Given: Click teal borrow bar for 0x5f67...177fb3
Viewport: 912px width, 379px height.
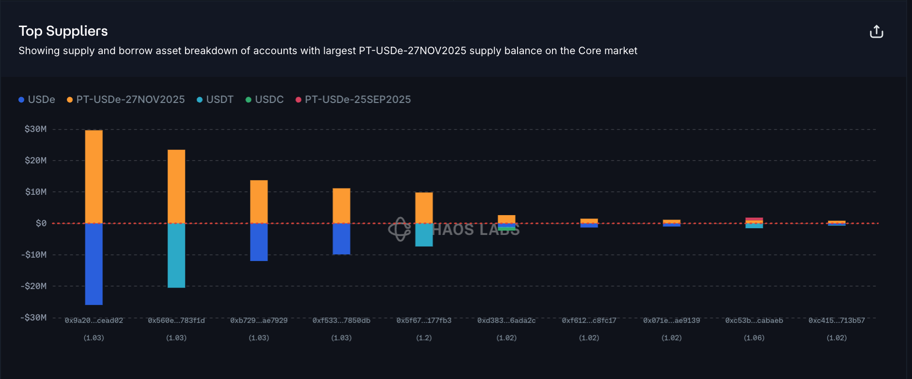Looking at the screenshot, I should pos(424,235).
